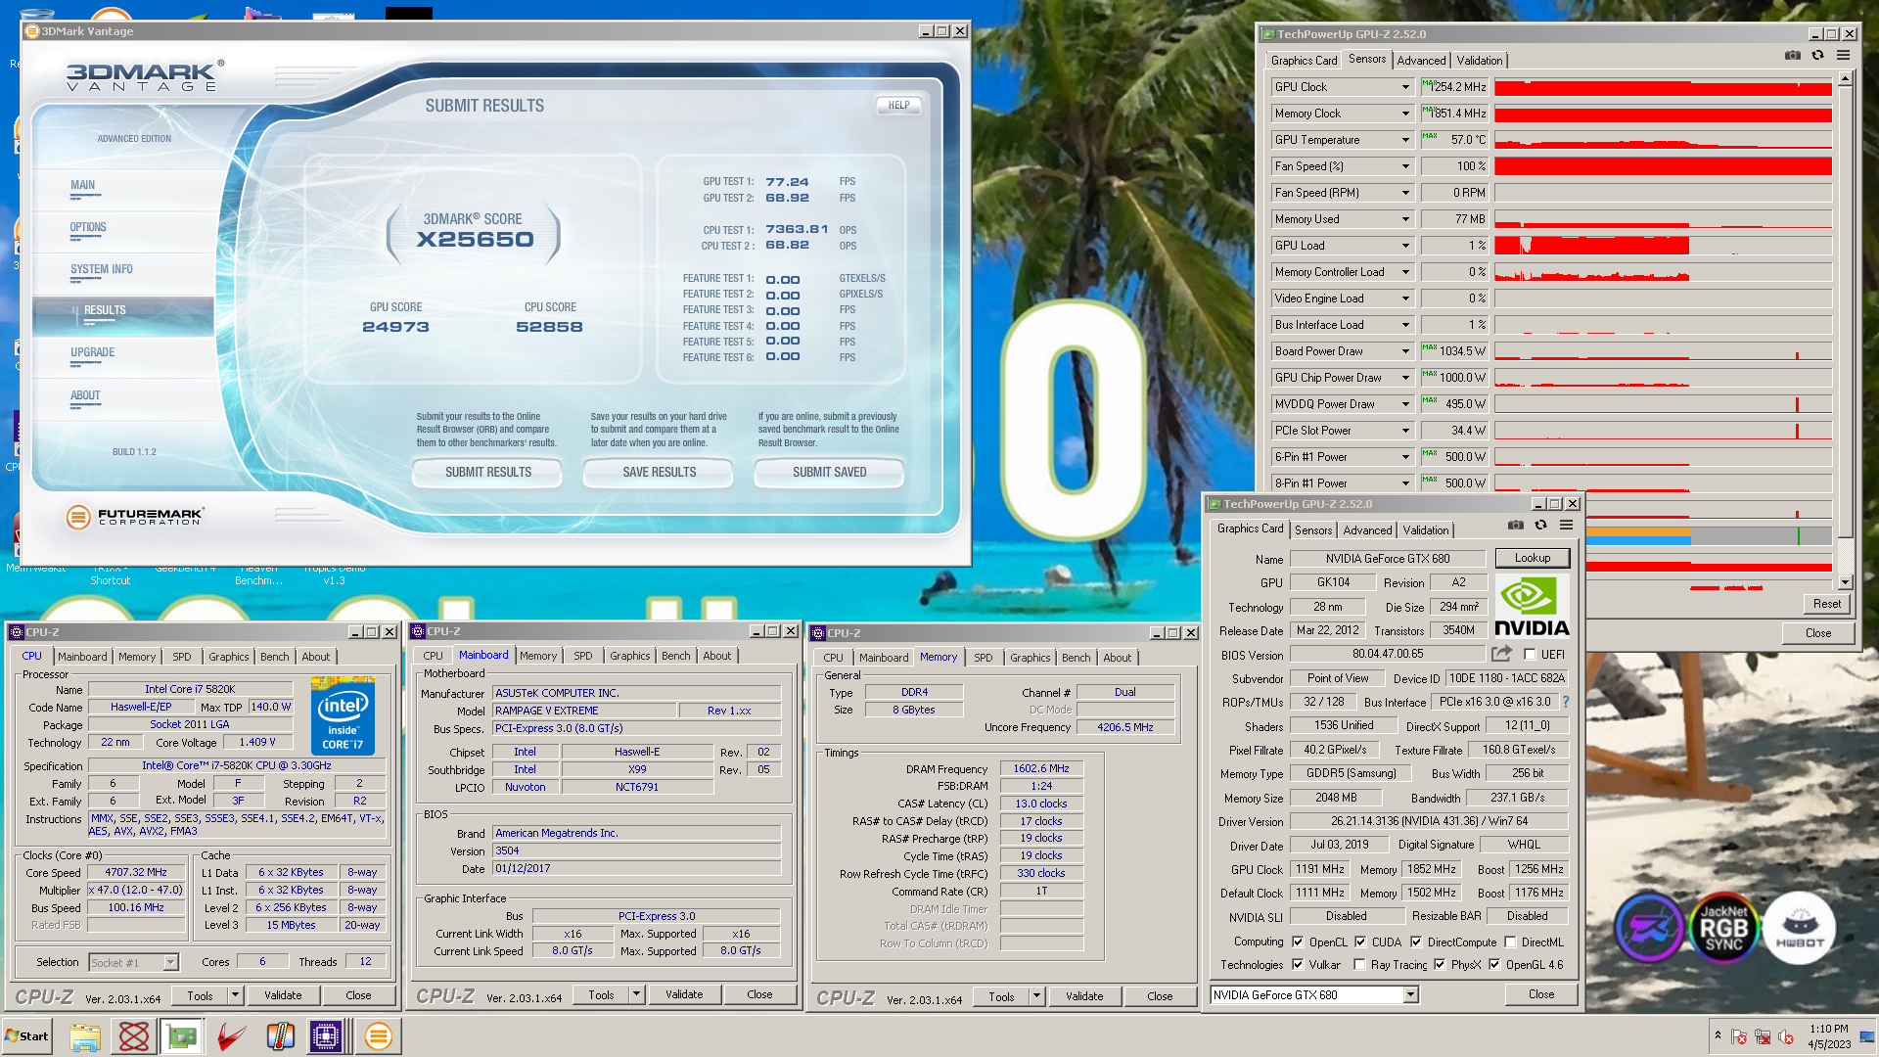Click the volume tray icon
This screenshot has width=1879, height=1057.
(x=1785, y=1036)
